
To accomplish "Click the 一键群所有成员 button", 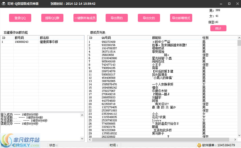I will 85,18.
